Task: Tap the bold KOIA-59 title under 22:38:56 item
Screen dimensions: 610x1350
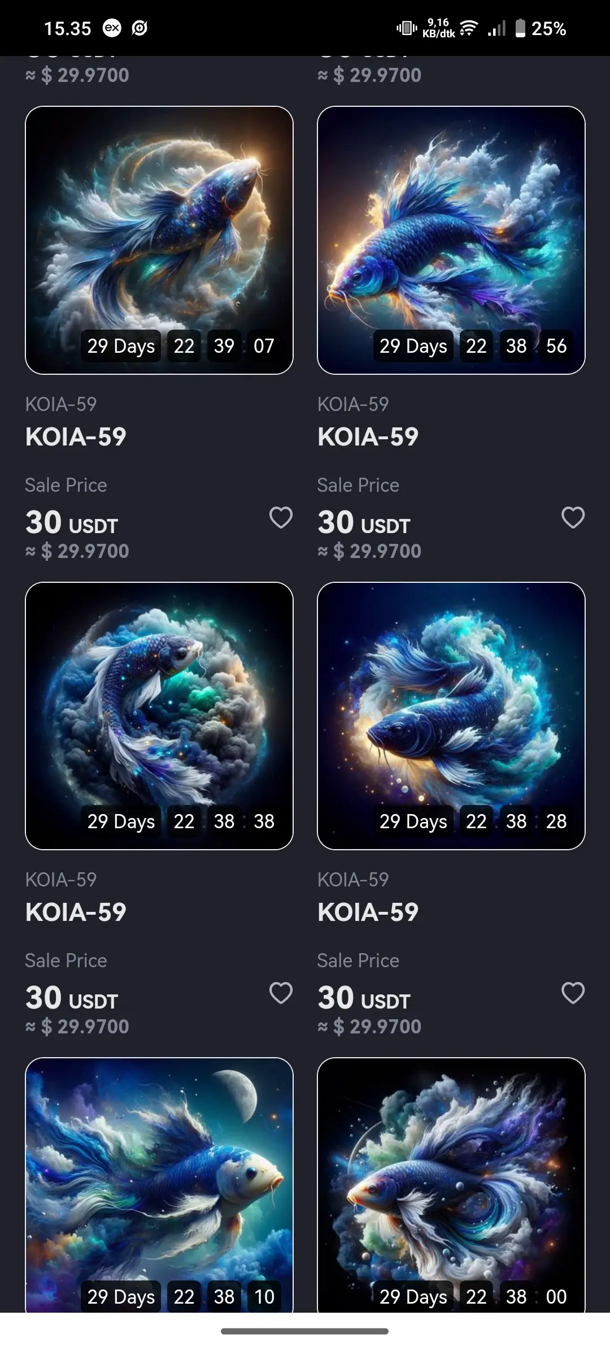Action: click(368, 436)
